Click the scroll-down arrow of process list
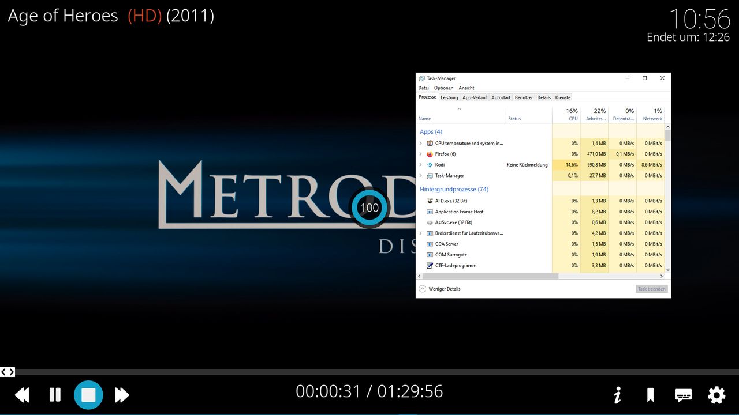The width and height of the screenshot is (739, 415). coord(668,269)
